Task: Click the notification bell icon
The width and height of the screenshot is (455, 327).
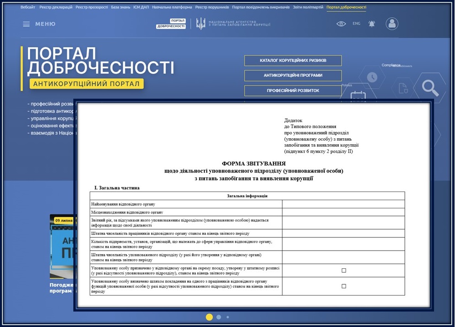Action: 372,24
